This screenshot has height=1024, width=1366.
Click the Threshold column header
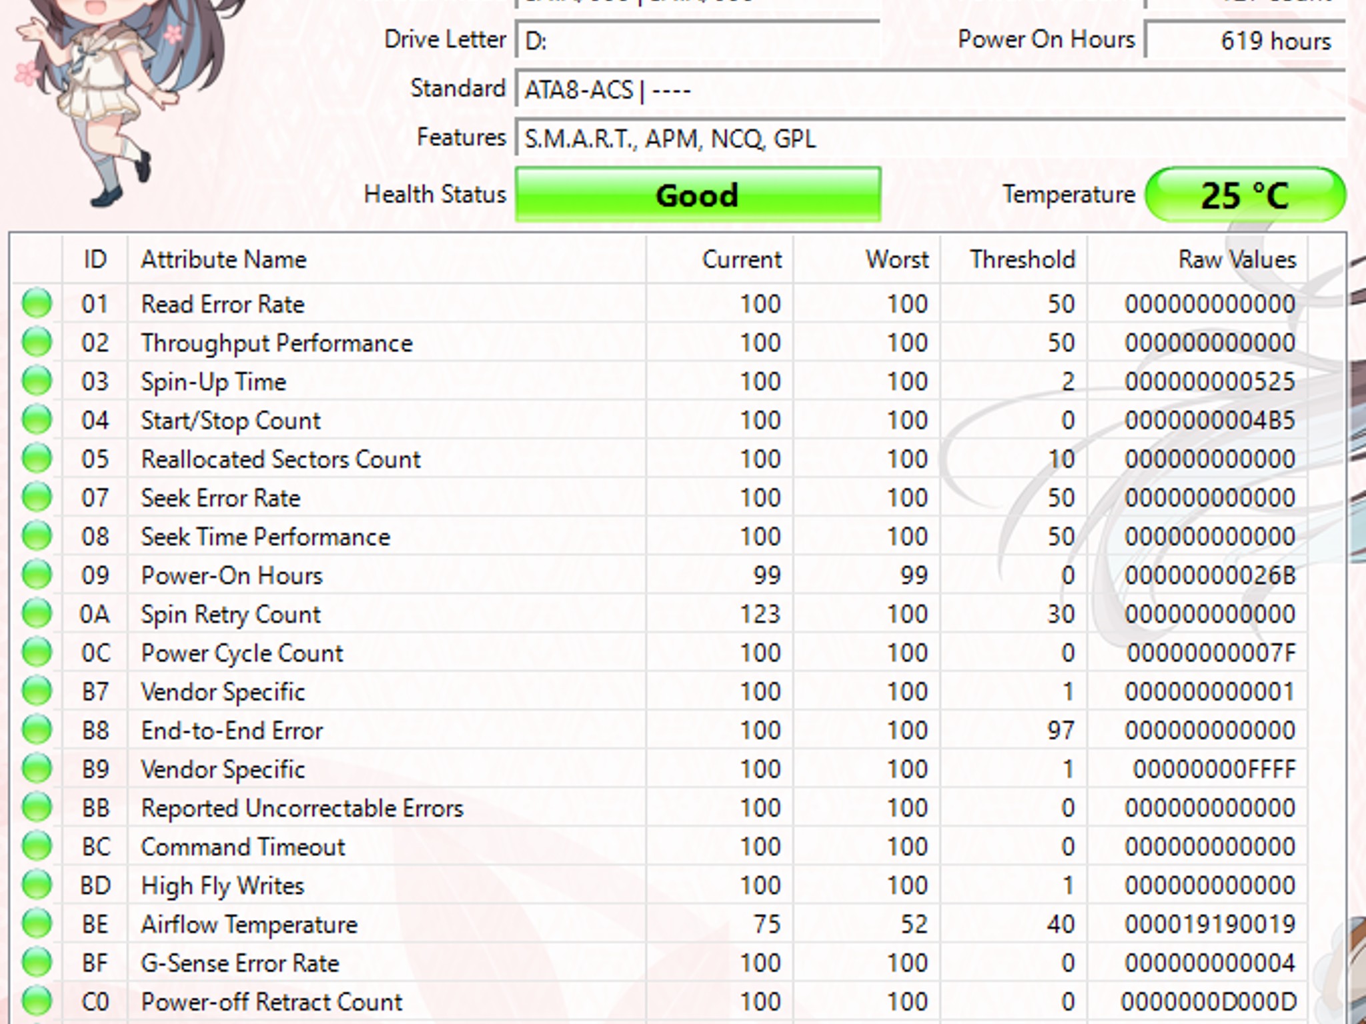tap(1014, 259)
